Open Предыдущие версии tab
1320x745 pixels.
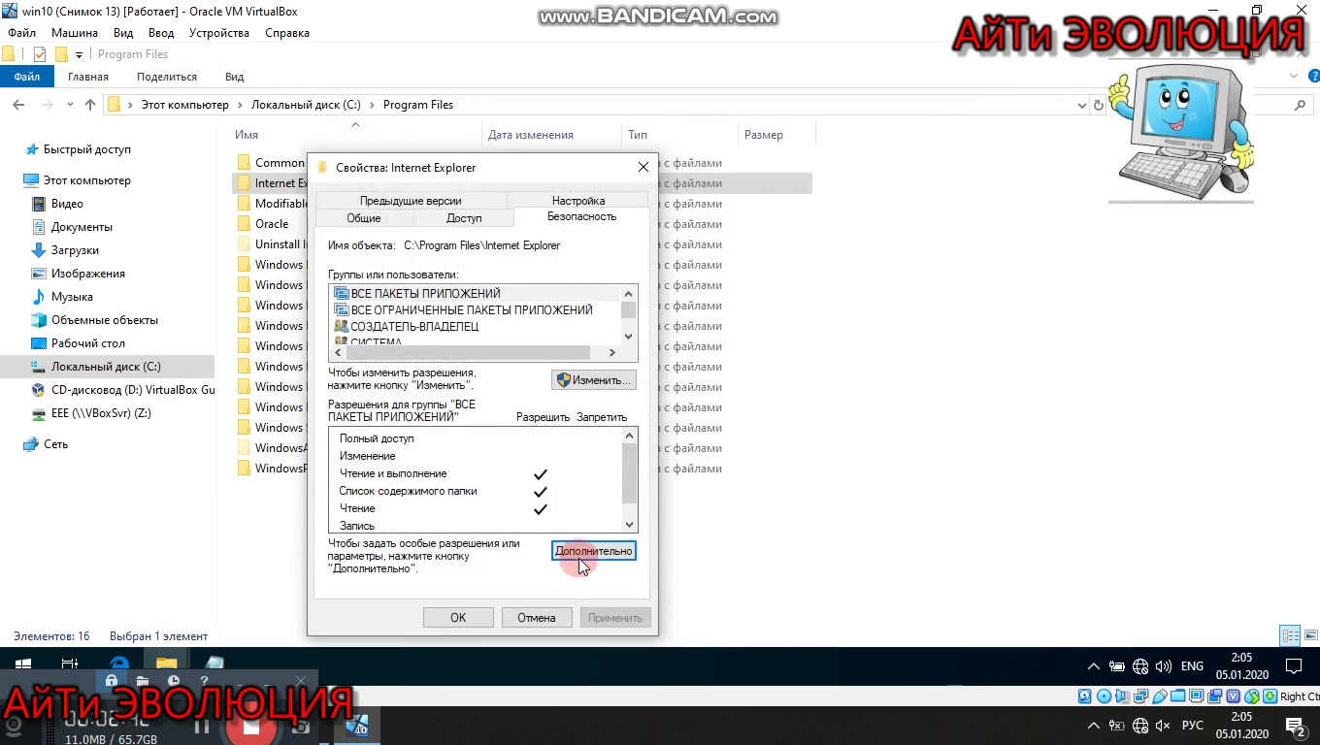[411, 201]
